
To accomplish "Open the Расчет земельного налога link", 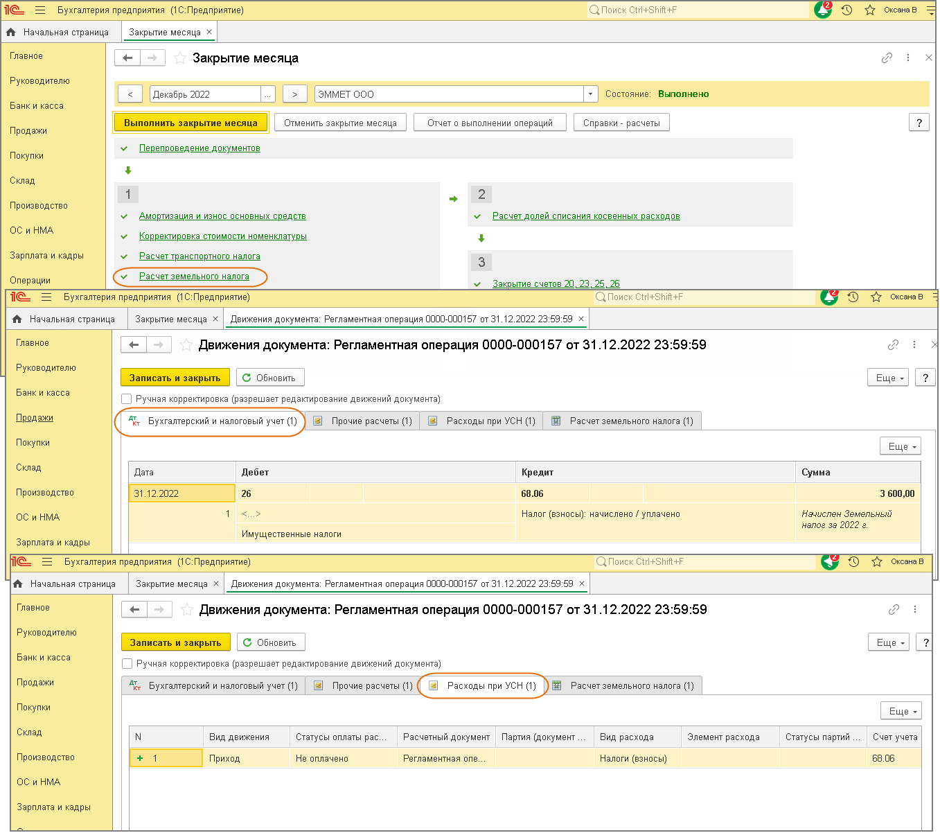I will coord(194,277).
